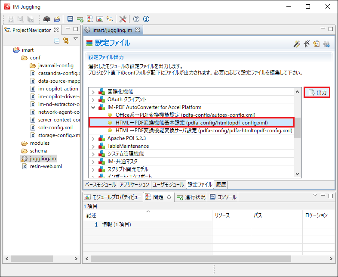Screen dimensions: 338x277
Task: Click the progress view toolbar icon
Action: (x=80, y=19)
